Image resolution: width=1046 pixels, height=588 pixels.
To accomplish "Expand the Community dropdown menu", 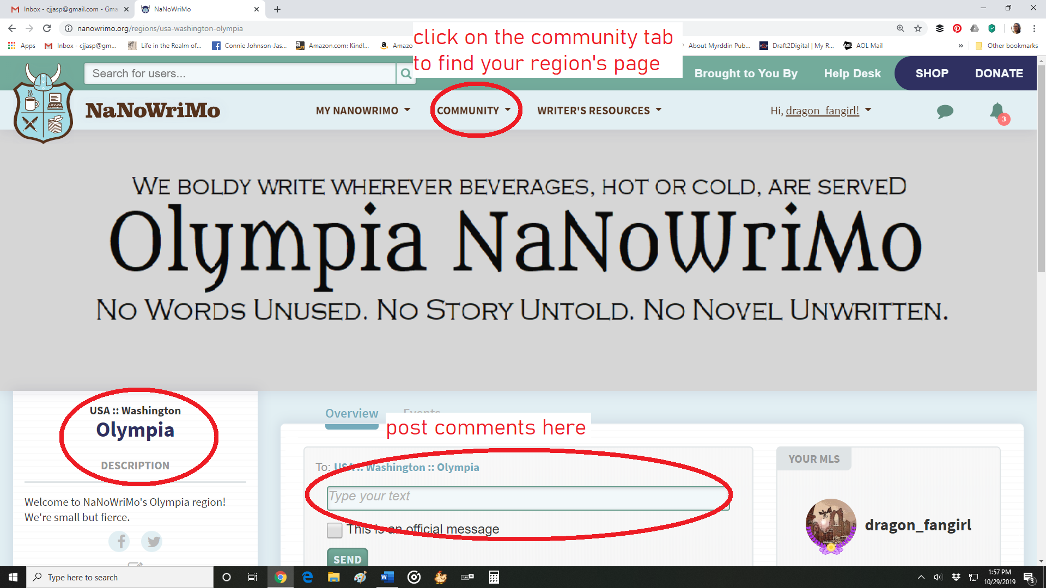I will coord(473,111).
